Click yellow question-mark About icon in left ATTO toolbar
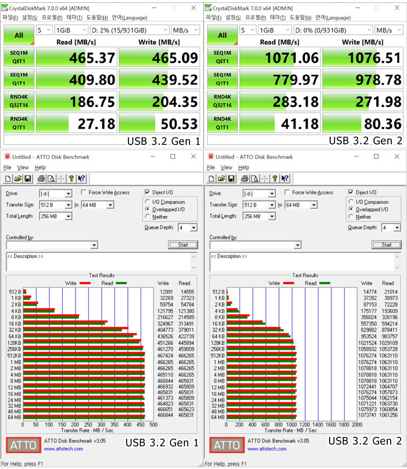Image resolution: width=407 pixels, height=469 pixels. click(71, 179)
